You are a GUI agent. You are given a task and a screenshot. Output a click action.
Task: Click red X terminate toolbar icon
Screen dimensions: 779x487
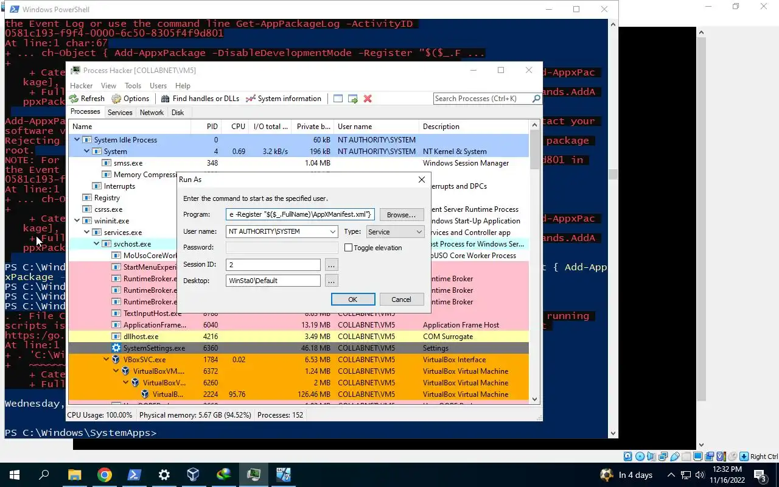click(x=368, y=99)
